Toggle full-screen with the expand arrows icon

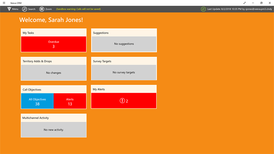(x=244, y=3)
